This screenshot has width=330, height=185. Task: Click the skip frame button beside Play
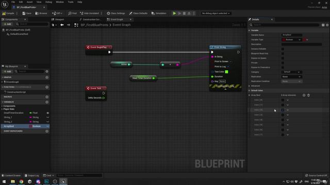click(x=179, y=13)
